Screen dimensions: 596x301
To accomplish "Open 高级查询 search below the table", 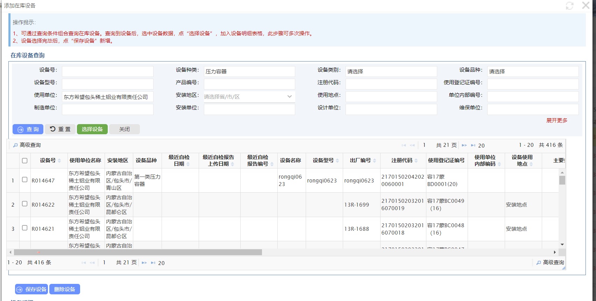I will coord(550,263).
